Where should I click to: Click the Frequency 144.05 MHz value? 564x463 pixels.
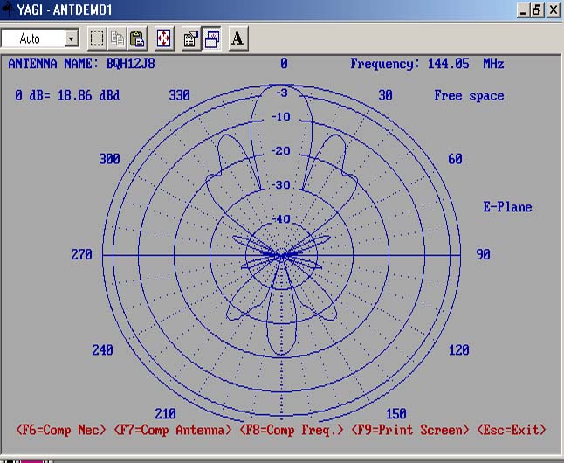point(465,64)
